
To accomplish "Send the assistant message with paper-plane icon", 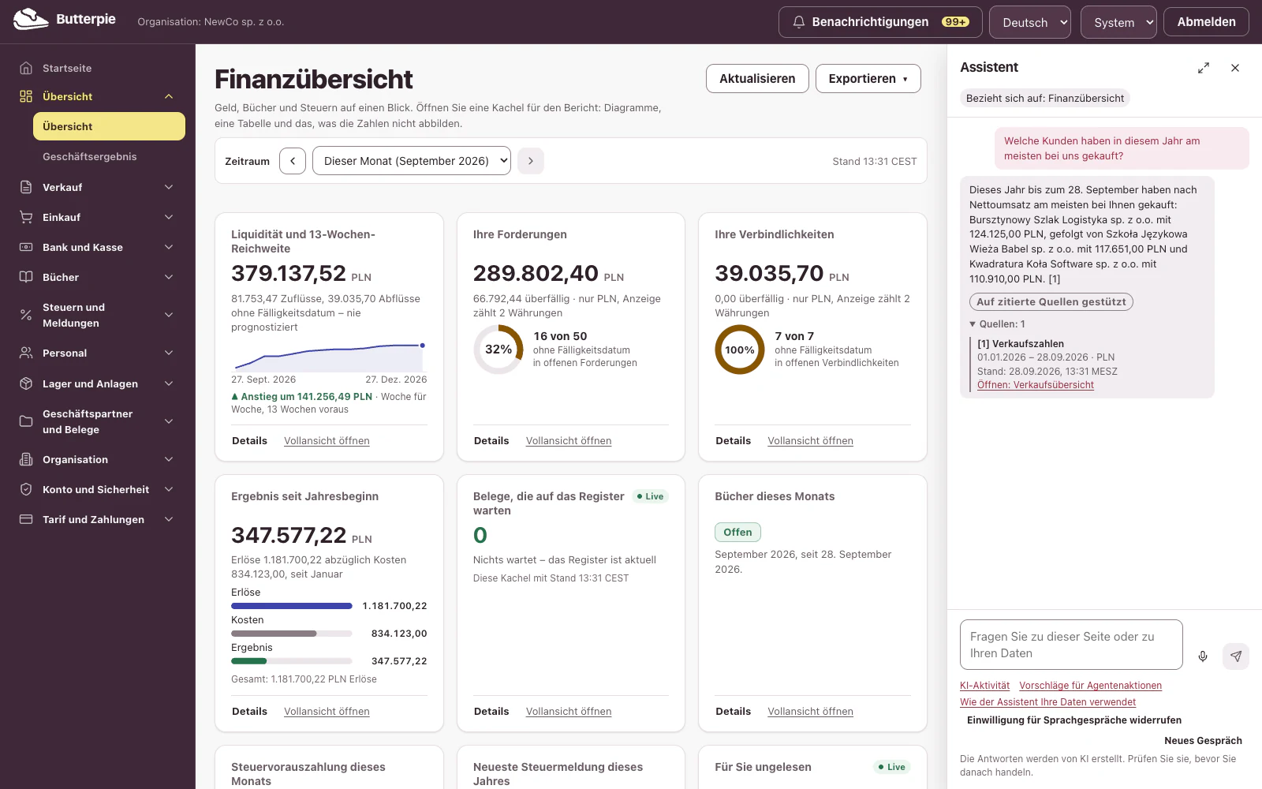I will [1236, 656].
